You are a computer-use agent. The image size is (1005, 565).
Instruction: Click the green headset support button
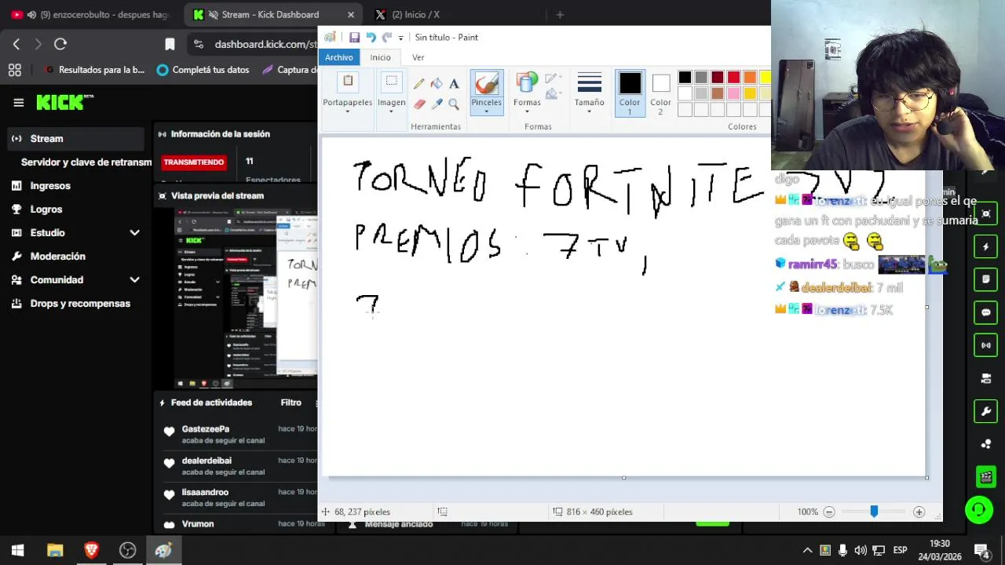(978, 510)
